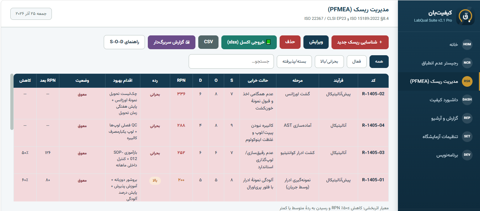The height and width of the screenshot is (211, 480).
Task: Click آماده‌سازی AST stage cell
Action: pos(297,125)
